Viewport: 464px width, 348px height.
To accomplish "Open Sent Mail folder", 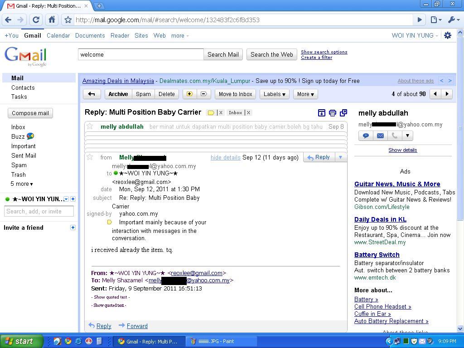I will click(x=24, y=155).
